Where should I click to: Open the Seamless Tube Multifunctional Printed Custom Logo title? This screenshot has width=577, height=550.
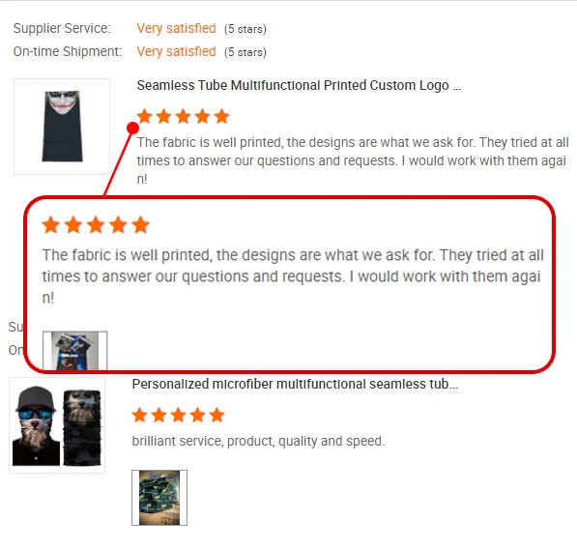pyautogui.click(x=299, y=85)
